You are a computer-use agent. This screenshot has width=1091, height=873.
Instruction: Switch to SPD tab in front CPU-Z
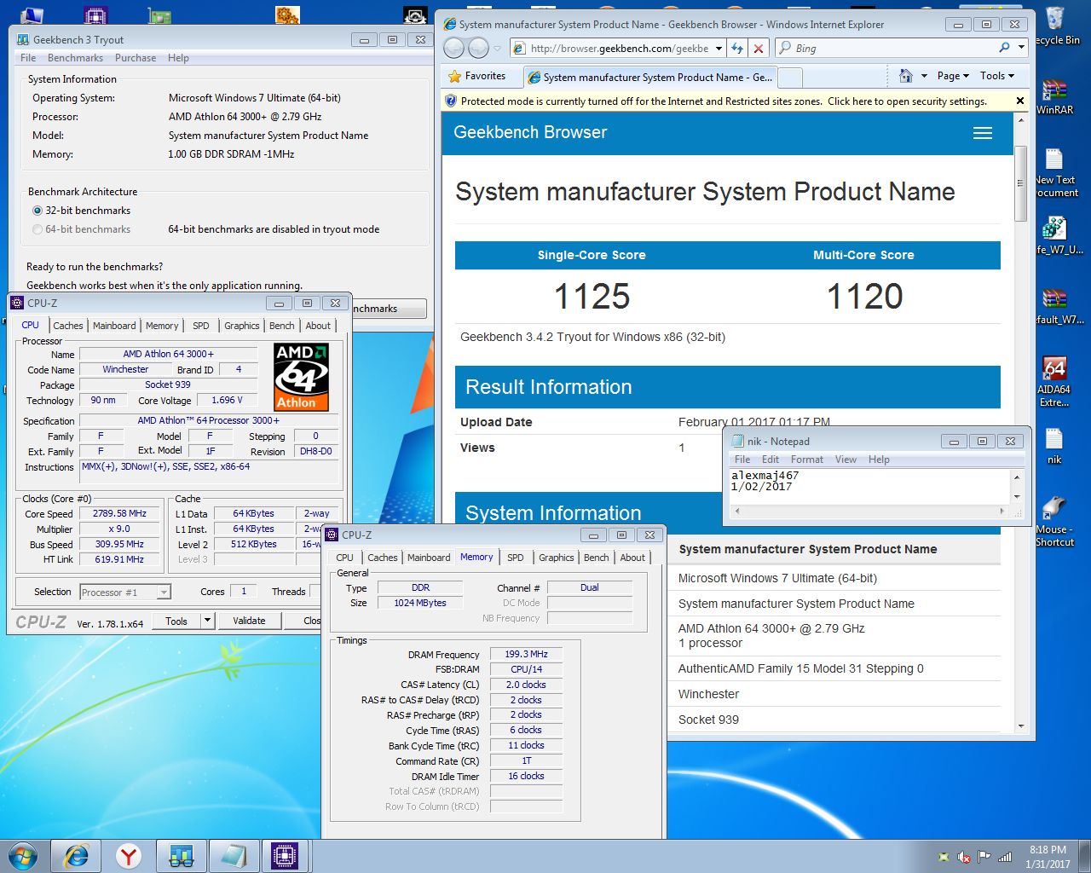[516, 558]
